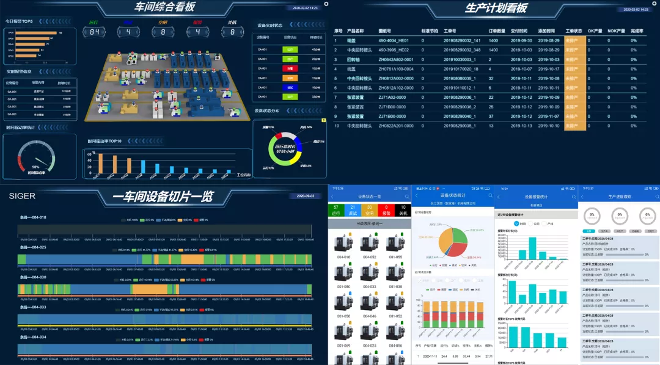Select the 时间 radio option
The height and width of the screenshot is (365, 660).
point(516,224)
